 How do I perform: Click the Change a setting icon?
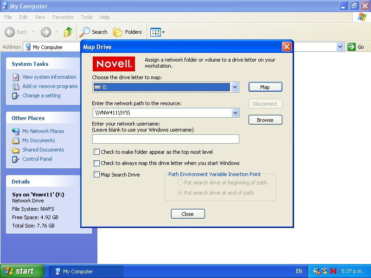tap(16, 96)
